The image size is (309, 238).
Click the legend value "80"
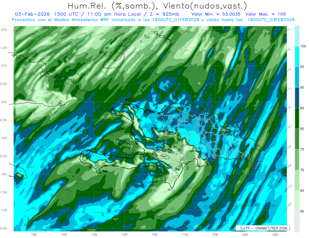coord(302,129)
